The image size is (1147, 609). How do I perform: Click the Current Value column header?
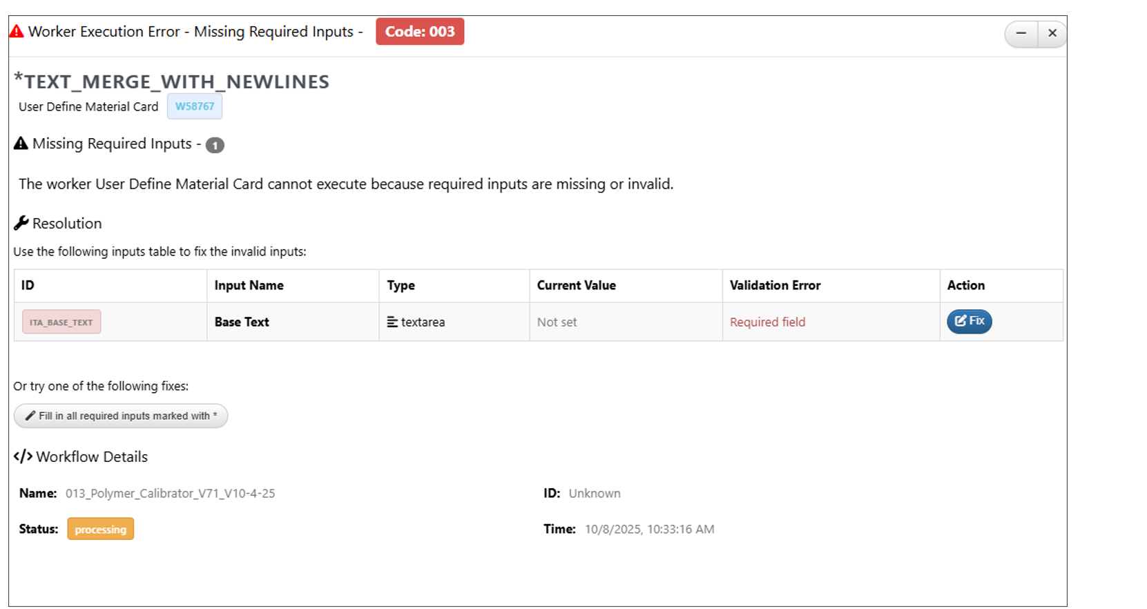click(576, 285)
